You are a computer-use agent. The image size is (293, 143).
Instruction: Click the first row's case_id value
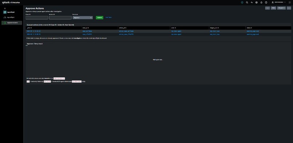click(87, 31)
